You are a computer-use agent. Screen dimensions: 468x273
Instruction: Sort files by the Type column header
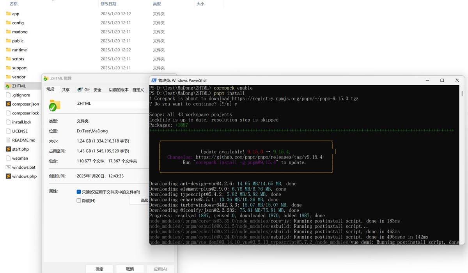coord(157,4)
